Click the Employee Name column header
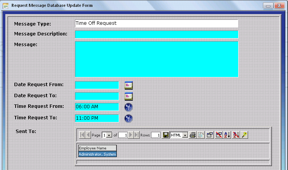 pos(97,148)
